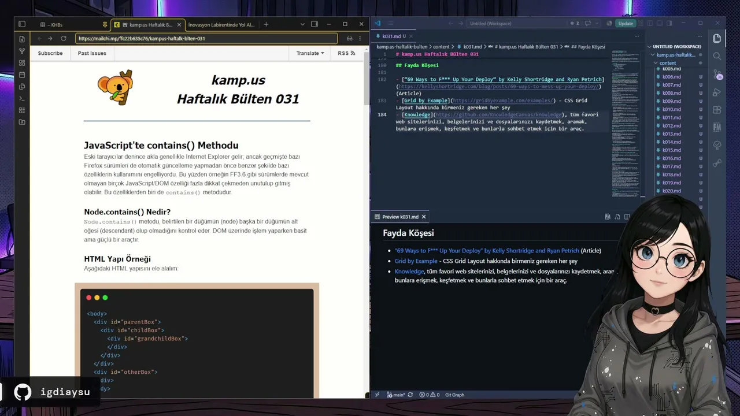Open Source Control view with 36 badge
The height and width of the screenshot is (416, 740).
click(717, 75)
